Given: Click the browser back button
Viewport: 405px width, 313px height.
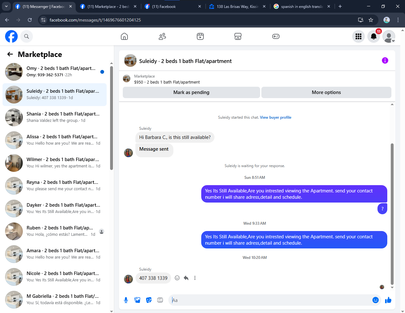Looking at the screenshot, I should [7, 20].
